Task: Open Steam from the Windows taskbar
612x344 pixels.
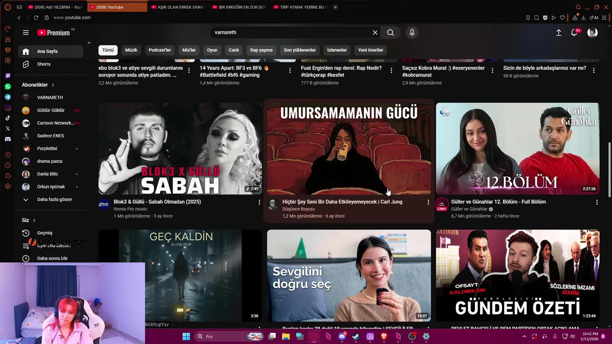Action: tap(356, 336)
